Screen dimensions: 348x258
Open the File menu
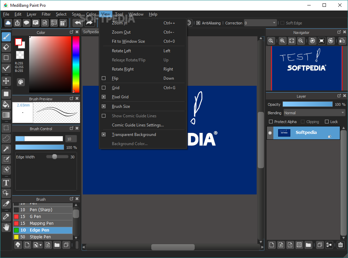click(x=6, y=14)
